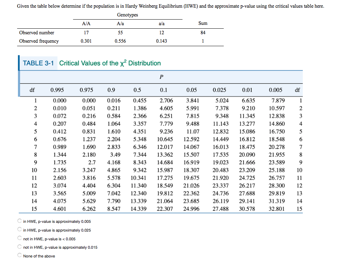Screen dimensions: 344x262
Task: Click the Sum column header
Action: [202, 23]
